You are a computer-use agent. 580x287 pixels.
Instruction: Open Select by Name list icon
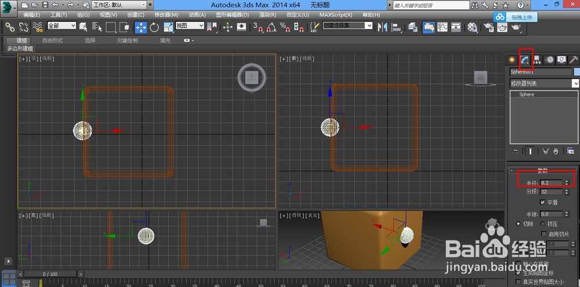point(97,27)
